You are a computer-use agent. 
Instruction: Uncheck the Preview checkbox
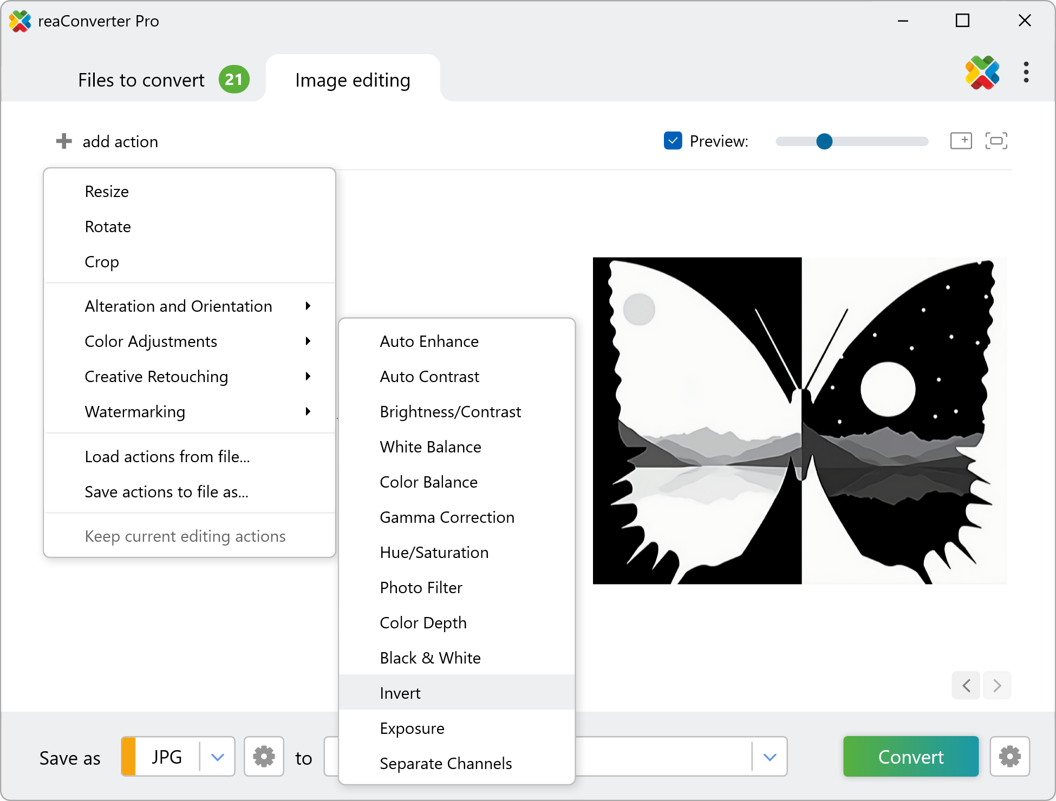tap(673, 141)
